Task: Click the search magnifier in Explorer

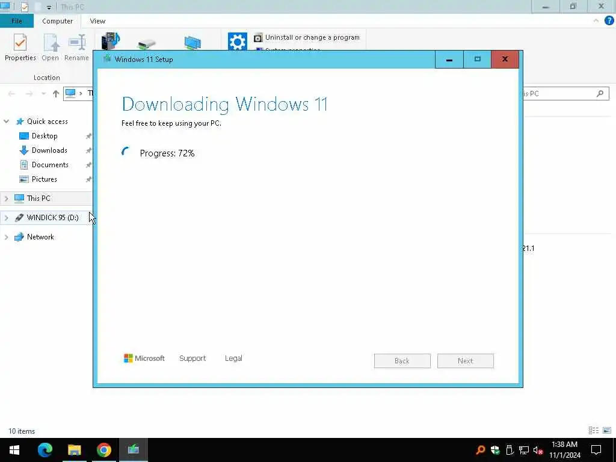Action: click(x=600, y=93)
